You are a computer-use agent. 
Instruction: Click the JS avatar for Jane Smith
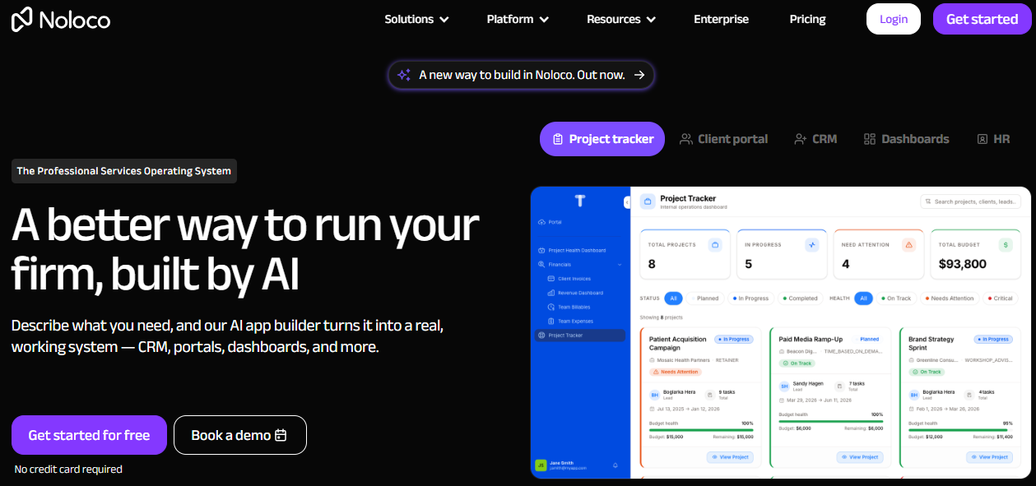541,465
